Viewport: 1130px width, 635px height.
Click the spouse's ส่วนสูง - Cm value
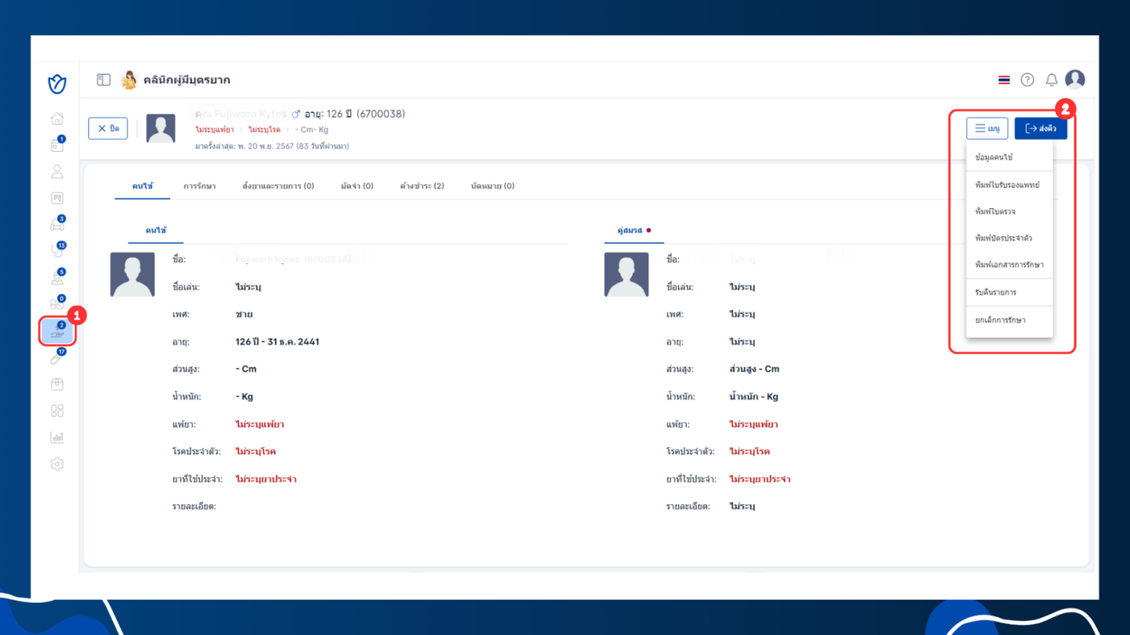(755, 370)
